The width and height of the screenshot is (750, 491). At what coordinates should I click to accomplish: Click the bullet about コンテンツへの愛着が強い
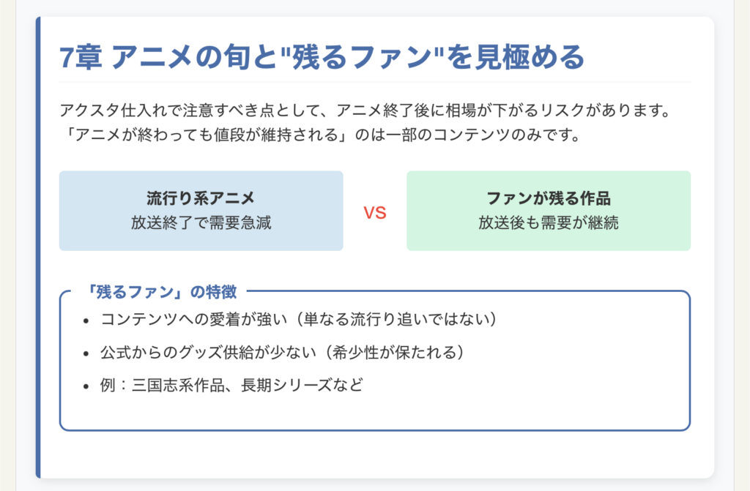(x=299, y=319)
